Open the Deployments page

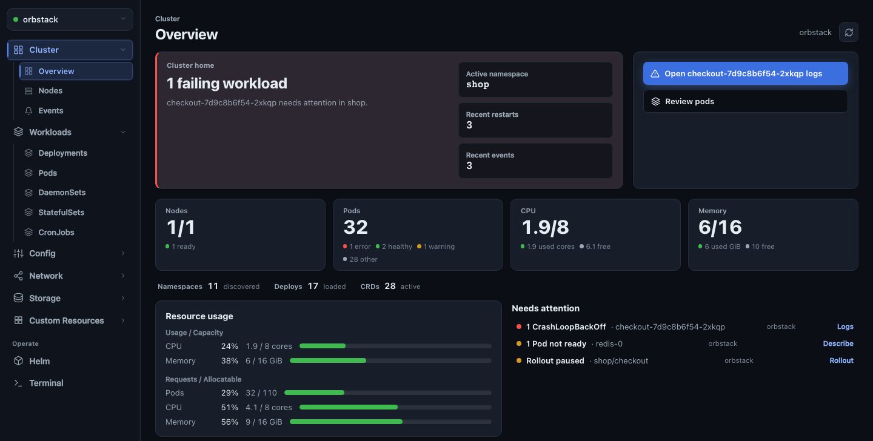(x=76, y=153)
